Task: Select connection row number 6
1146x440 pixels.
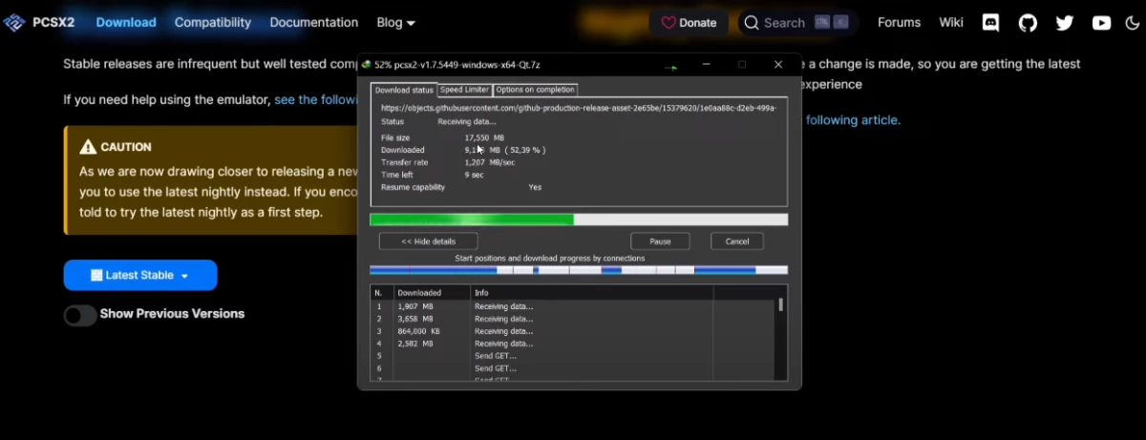Action: (573, 368)
